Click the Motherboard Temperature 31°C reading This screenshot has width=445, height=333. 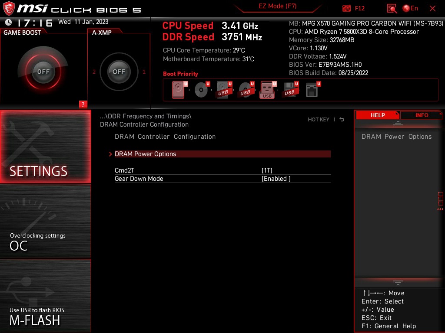point(208,59)
